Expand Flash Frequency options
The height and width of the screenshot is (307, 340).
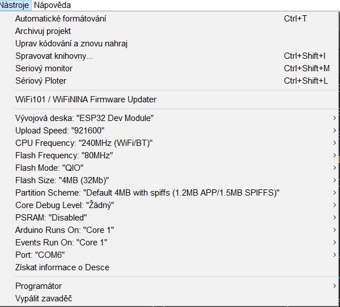(65, 155)
